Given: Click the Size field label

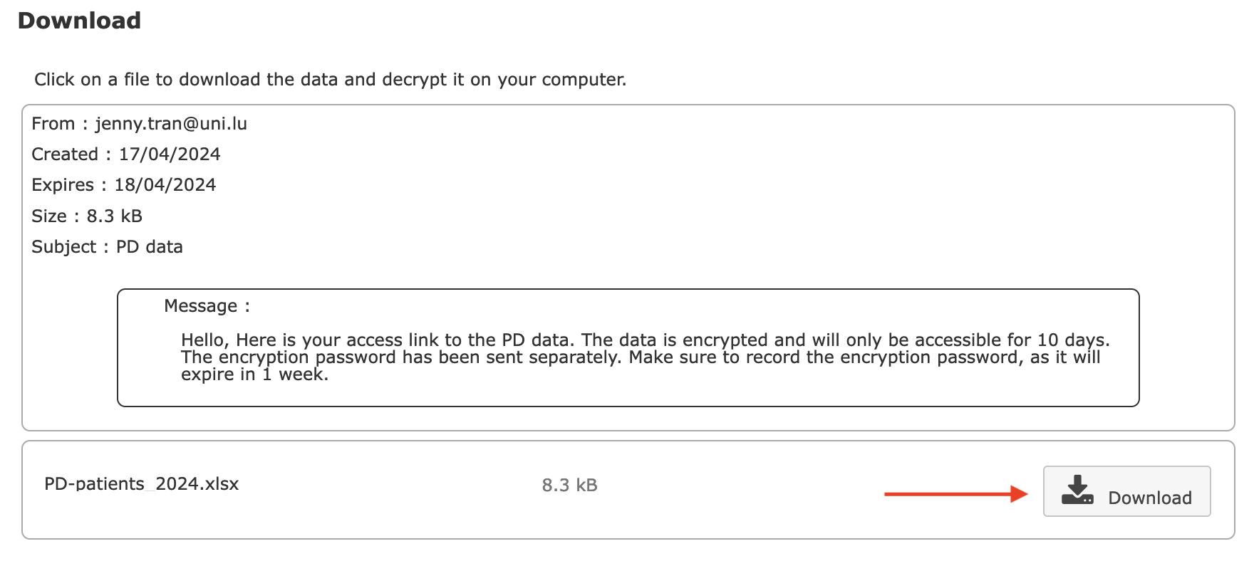Looking at the screenshot, I should click(x=49, y=216).
